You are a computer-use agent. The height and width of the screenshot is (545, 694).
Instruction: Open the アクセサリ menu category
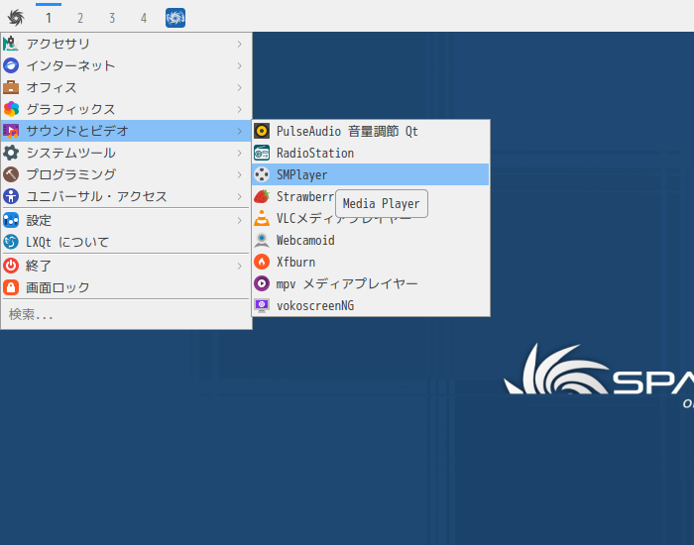(126, 44)
